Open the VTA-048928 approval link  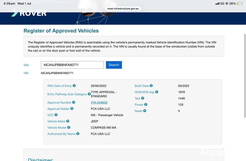tap(99, 103)
